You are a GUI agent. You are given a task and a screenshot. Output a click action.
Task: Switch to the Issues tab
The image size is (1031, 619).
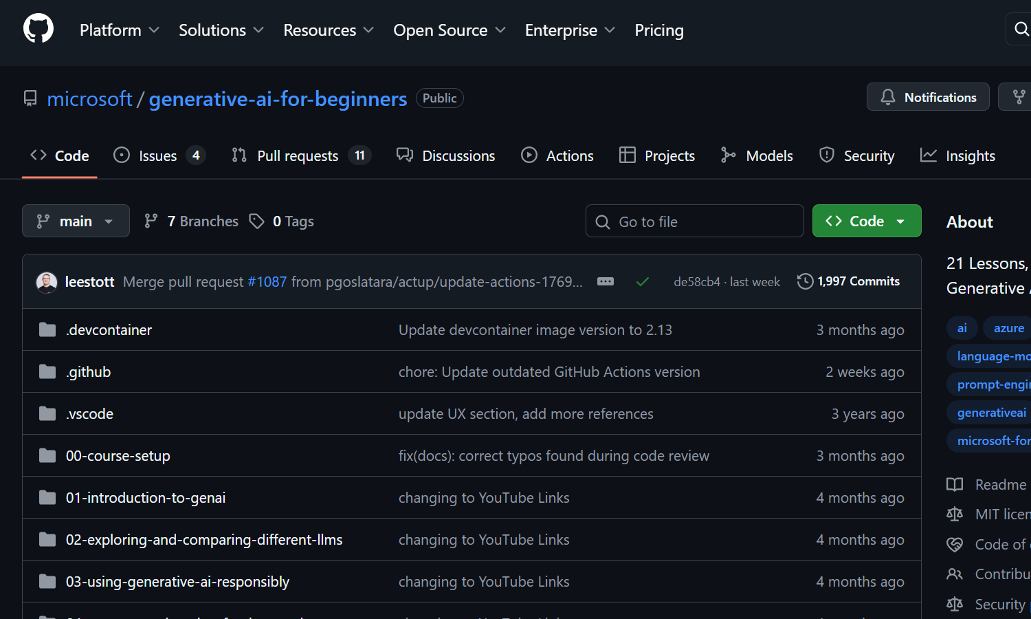158,156
